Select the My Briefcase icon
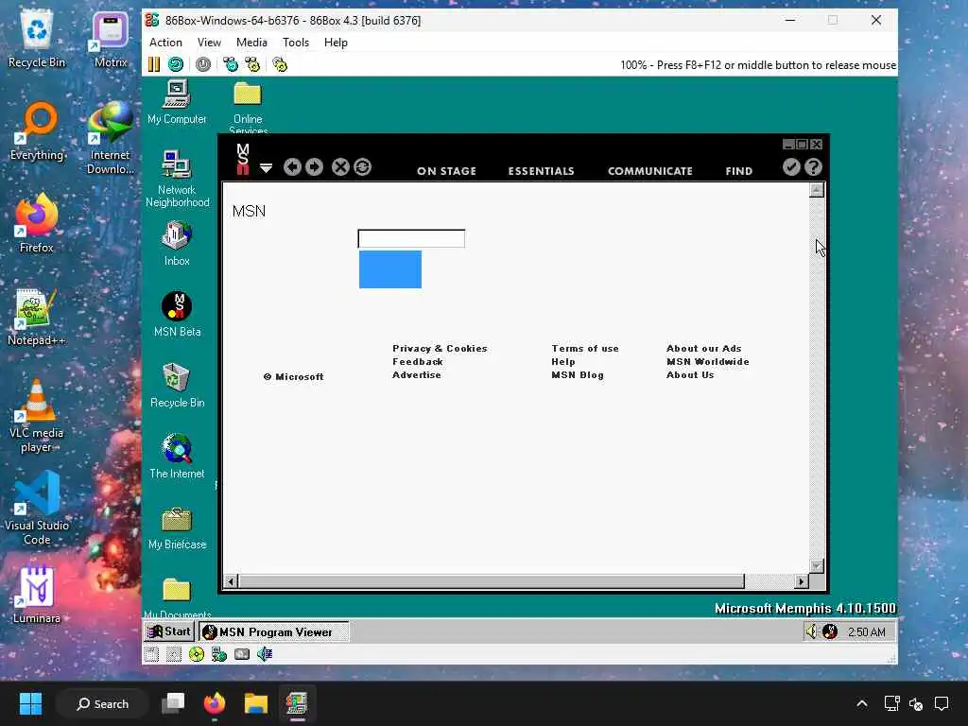This screenshot has height=726, width=968. point(177,527)
